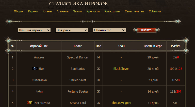The image size is (195, 107).
Task: Click the Пол column header
Action: [x=99, y=46]
